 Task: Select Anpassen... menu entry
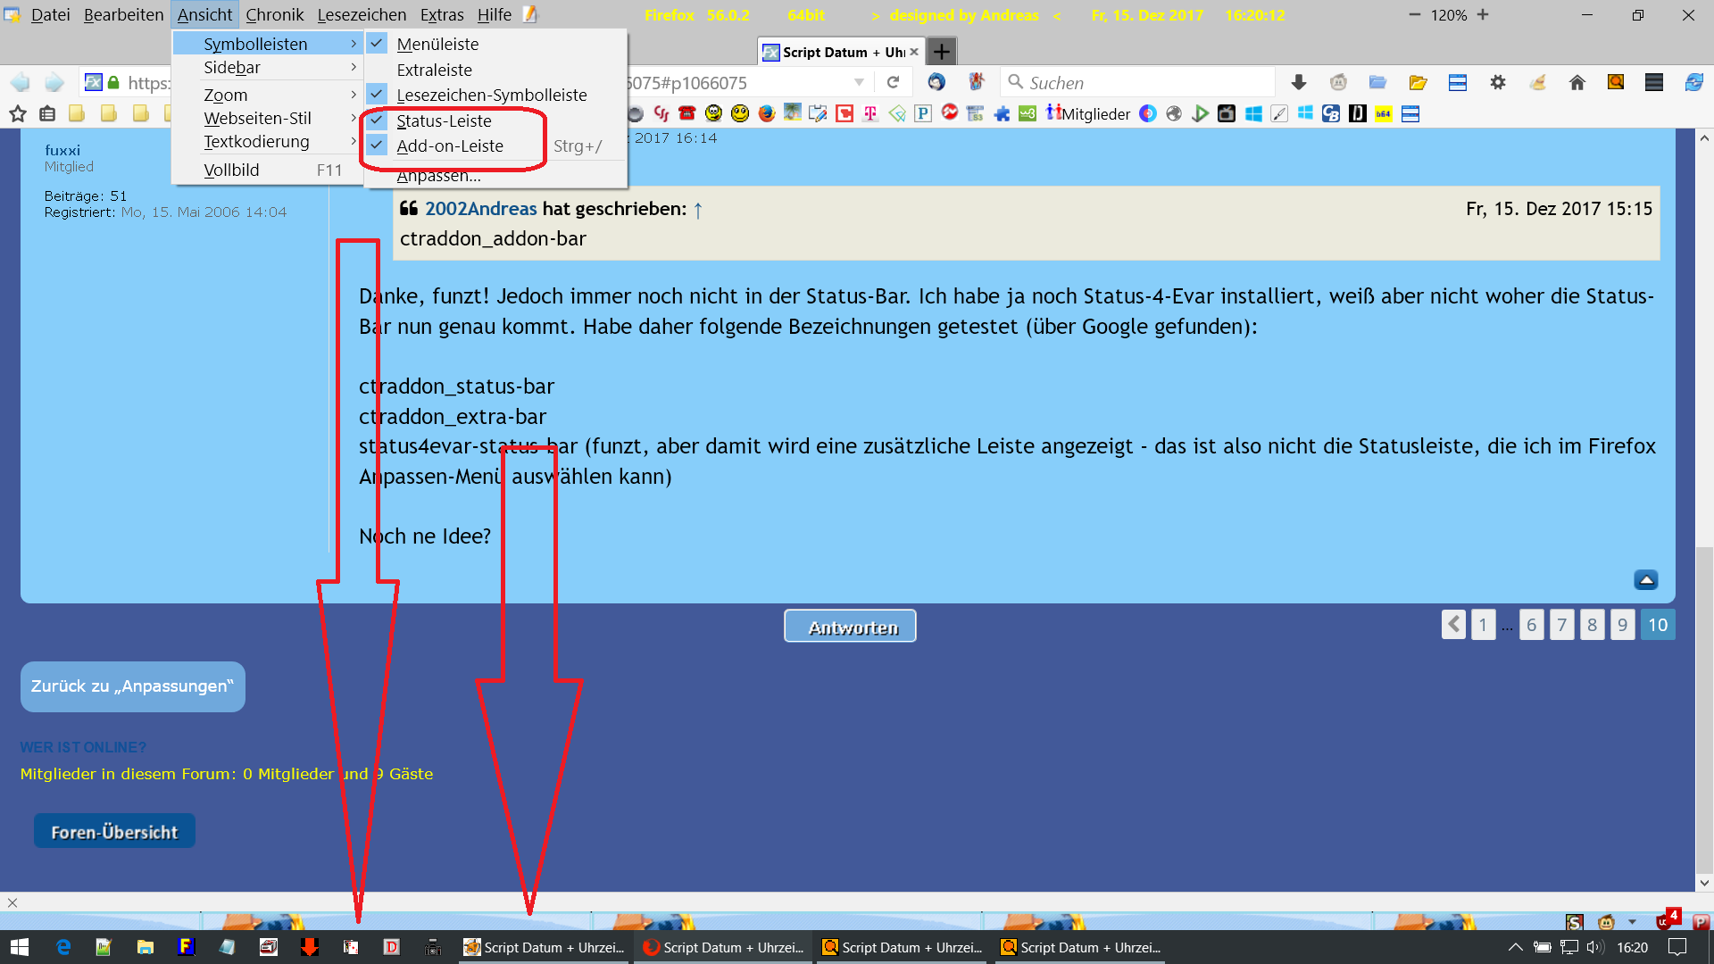tap(438, 176)
